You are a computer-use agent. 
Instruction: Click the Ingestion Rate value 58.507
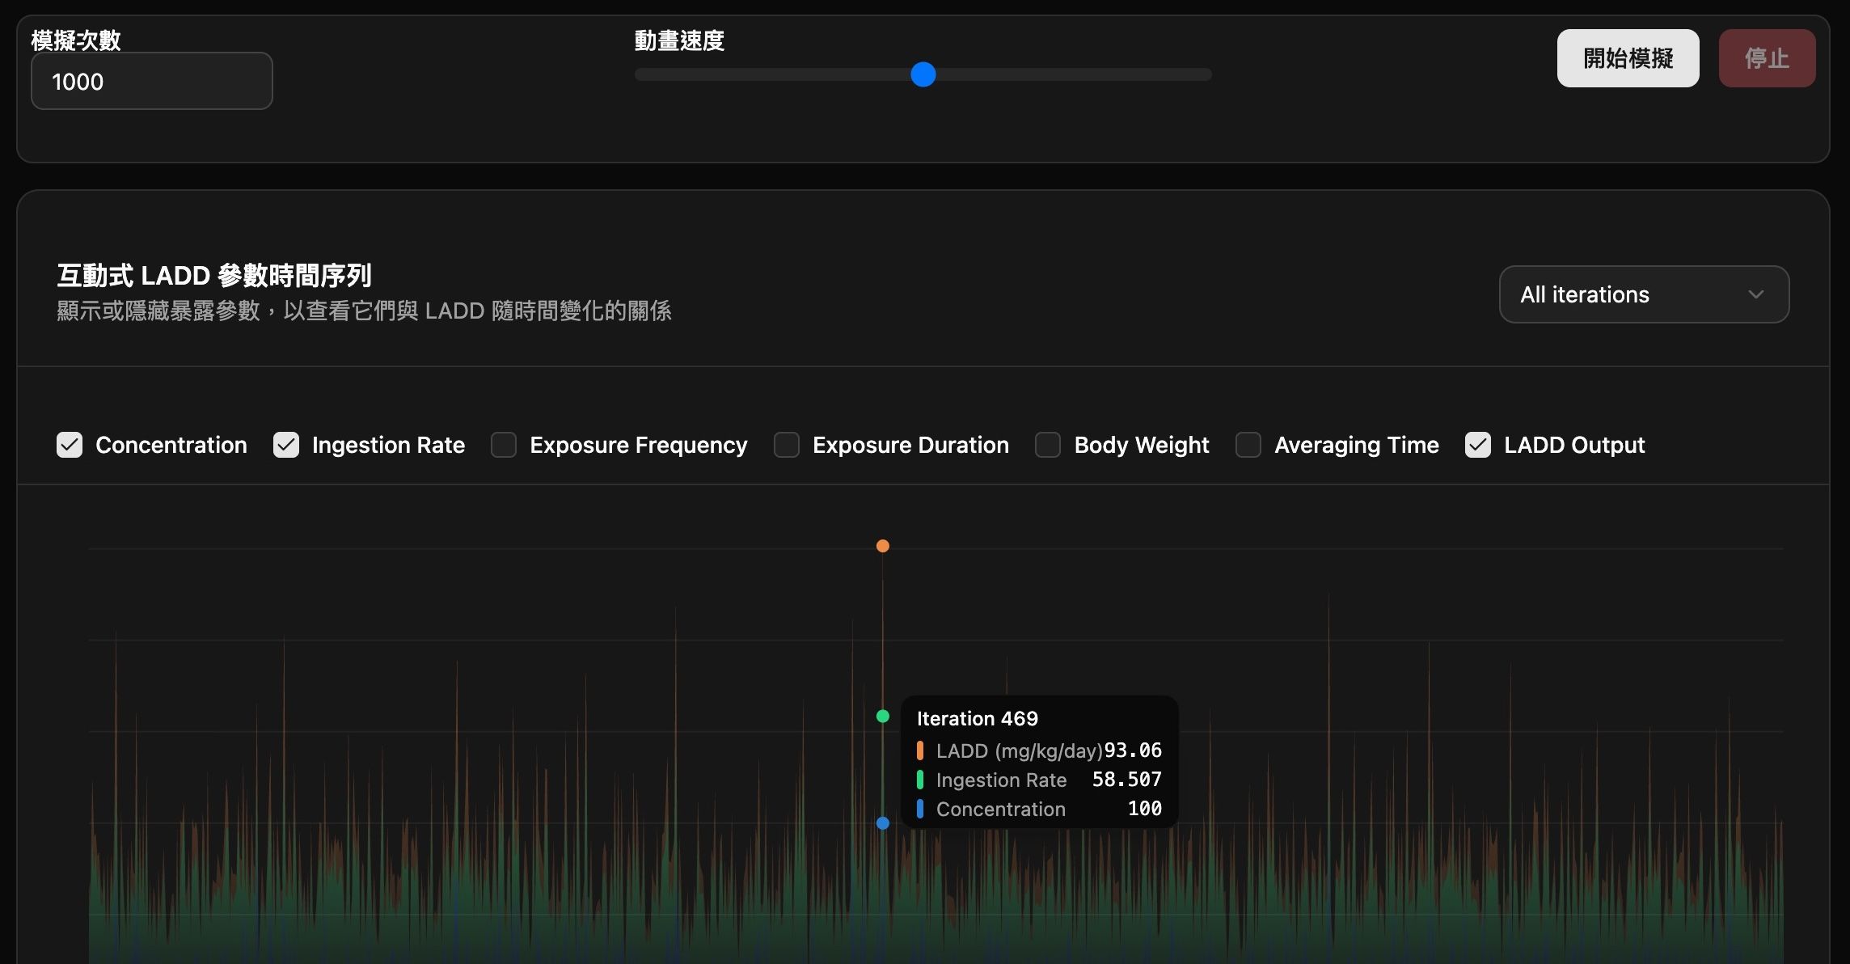click(1126, 780)
